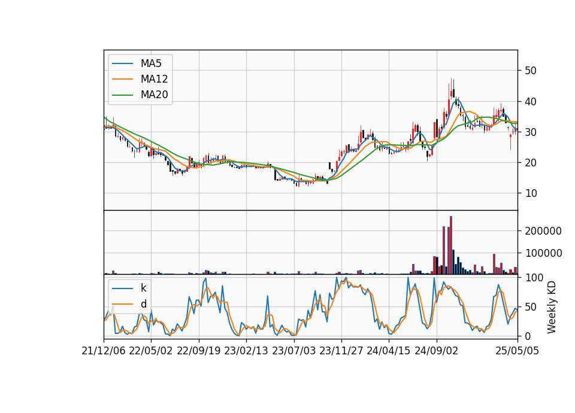
Task: Click the volume axis value 100000
Action: [543, 253]
